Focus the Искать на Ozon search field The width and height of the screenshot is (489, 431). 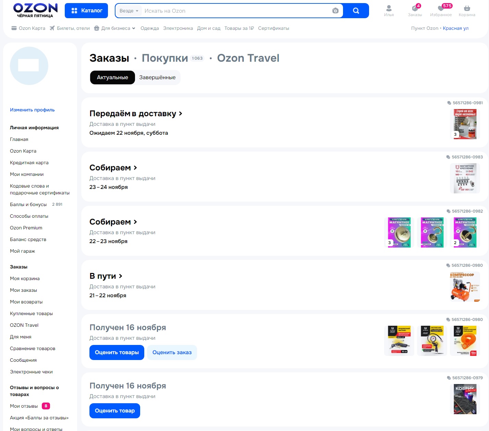pyautogui.click(x=236, y=11)
